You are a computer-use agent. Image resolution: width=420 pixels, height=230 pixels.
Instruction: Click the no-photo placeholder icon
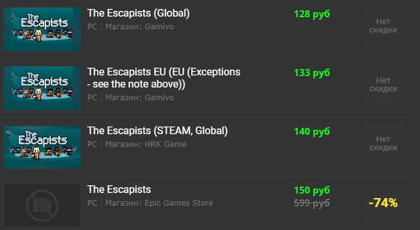tap(42, 206)
